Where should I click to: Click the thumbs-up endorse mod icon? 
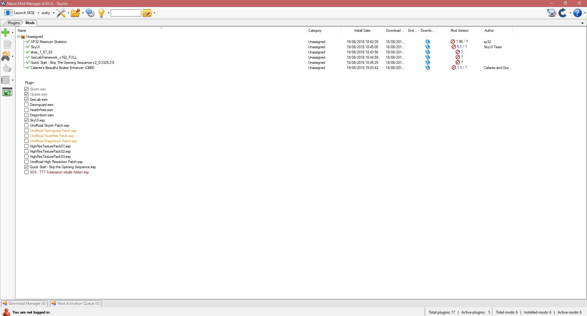pos(7,68)
